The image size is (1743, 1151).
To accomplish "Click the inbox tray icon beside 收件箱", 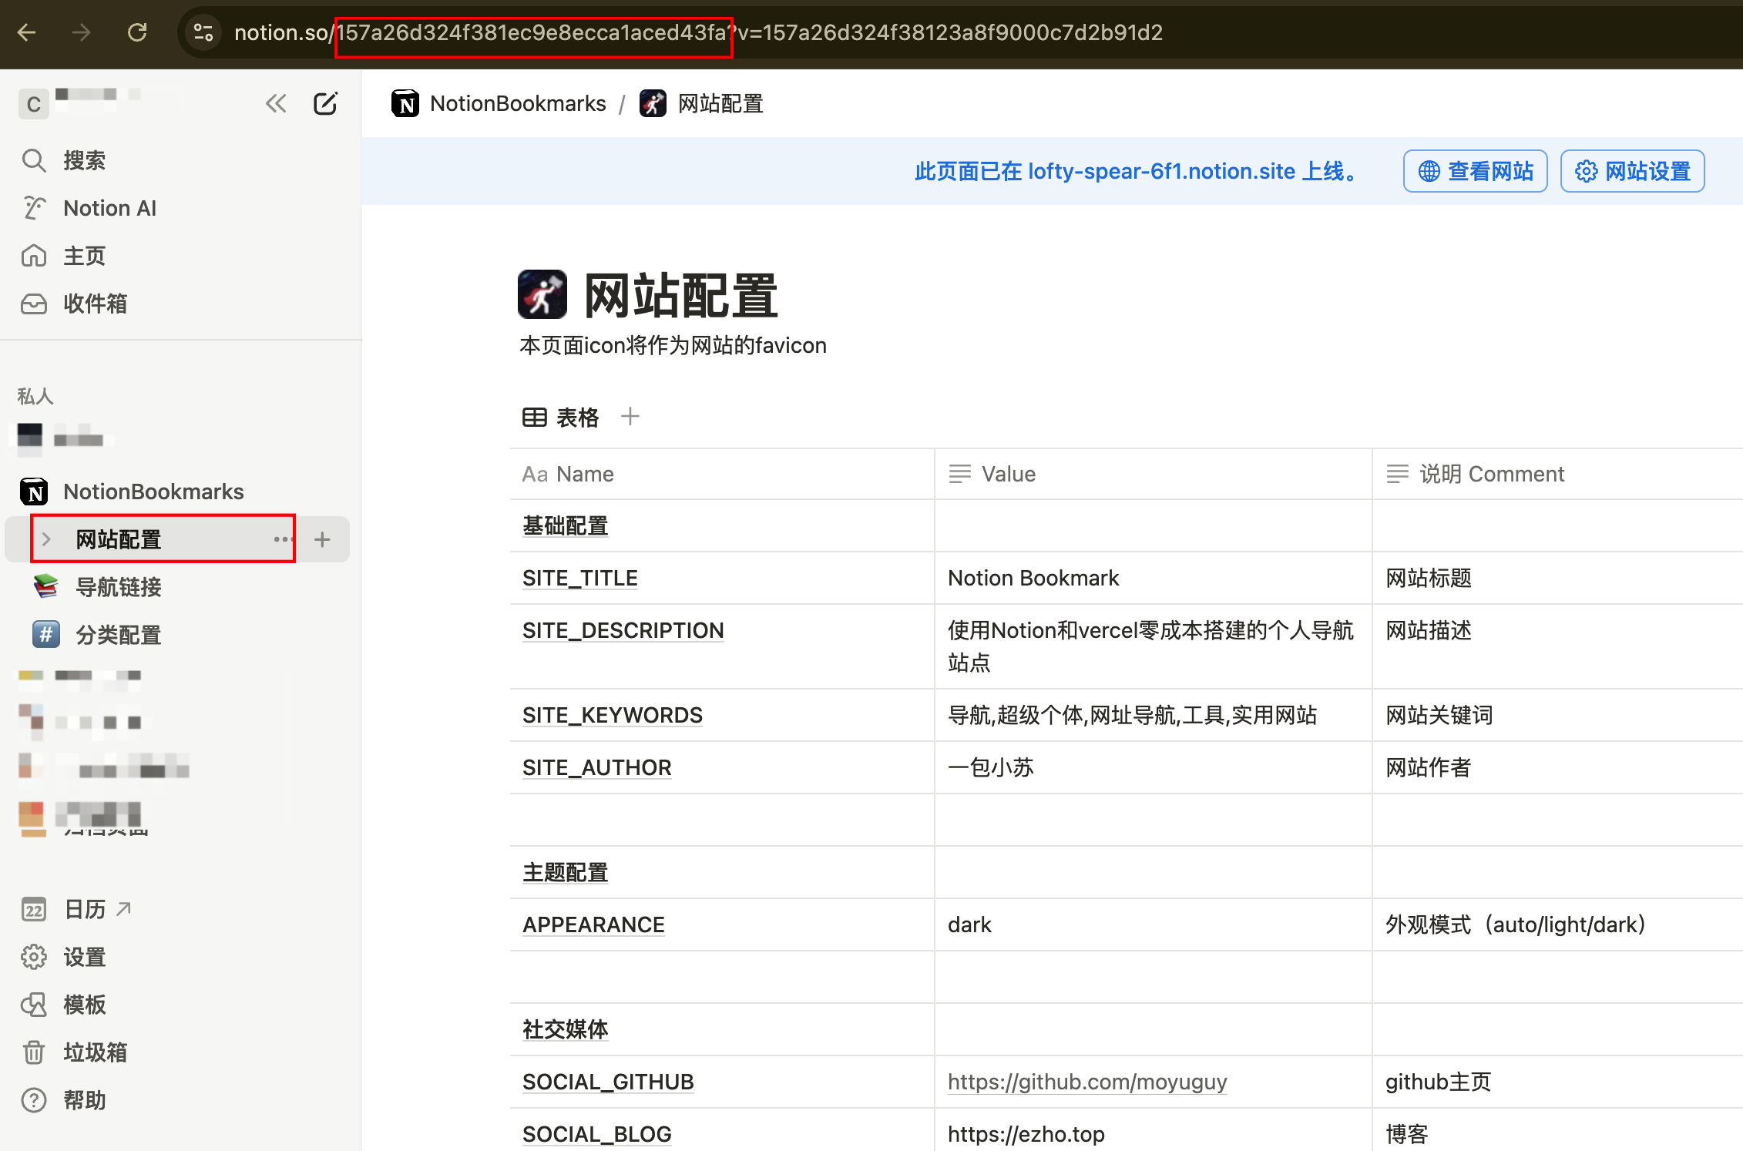I will [x=33, y=304].
